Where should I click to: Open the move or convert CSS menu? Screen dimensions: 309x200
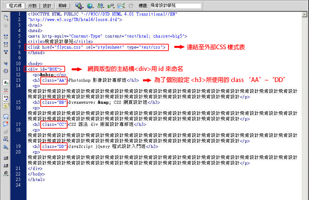6,147
